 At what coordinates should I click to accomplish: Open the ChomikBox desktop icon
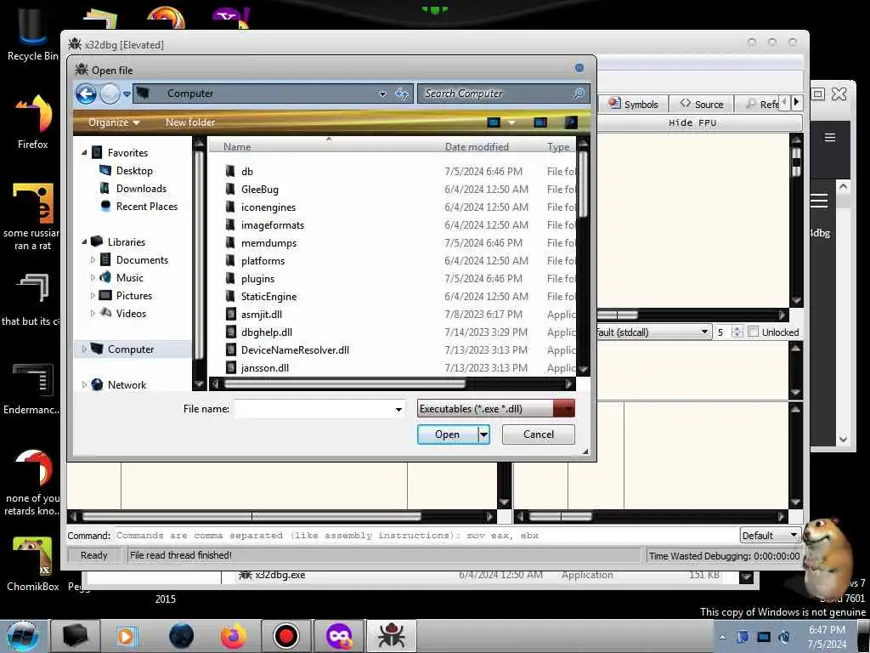(x=33, y=565)
